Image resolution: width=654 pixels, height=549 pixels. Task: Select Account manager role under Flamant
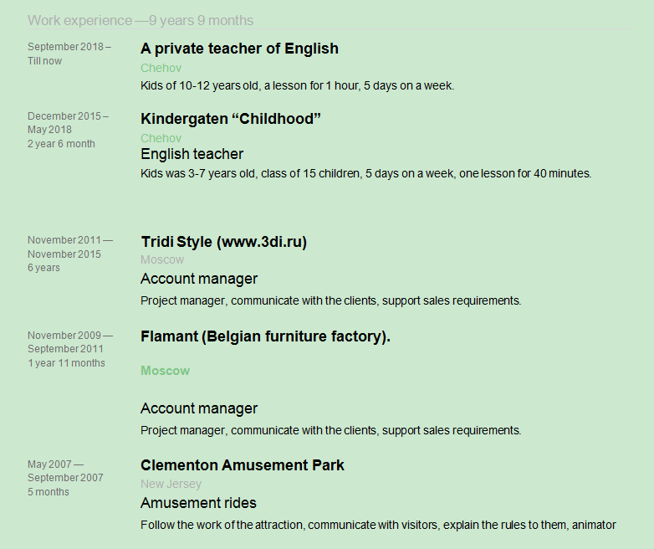pos(199,408)
